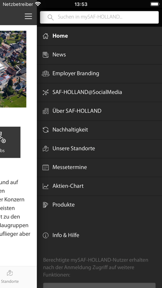Click the Info & Hilfe info icon

[45, 235]
